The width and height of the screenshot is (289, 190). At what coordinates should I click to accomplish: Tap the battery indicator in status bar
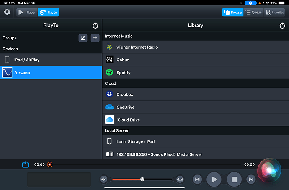pos(282,3)
